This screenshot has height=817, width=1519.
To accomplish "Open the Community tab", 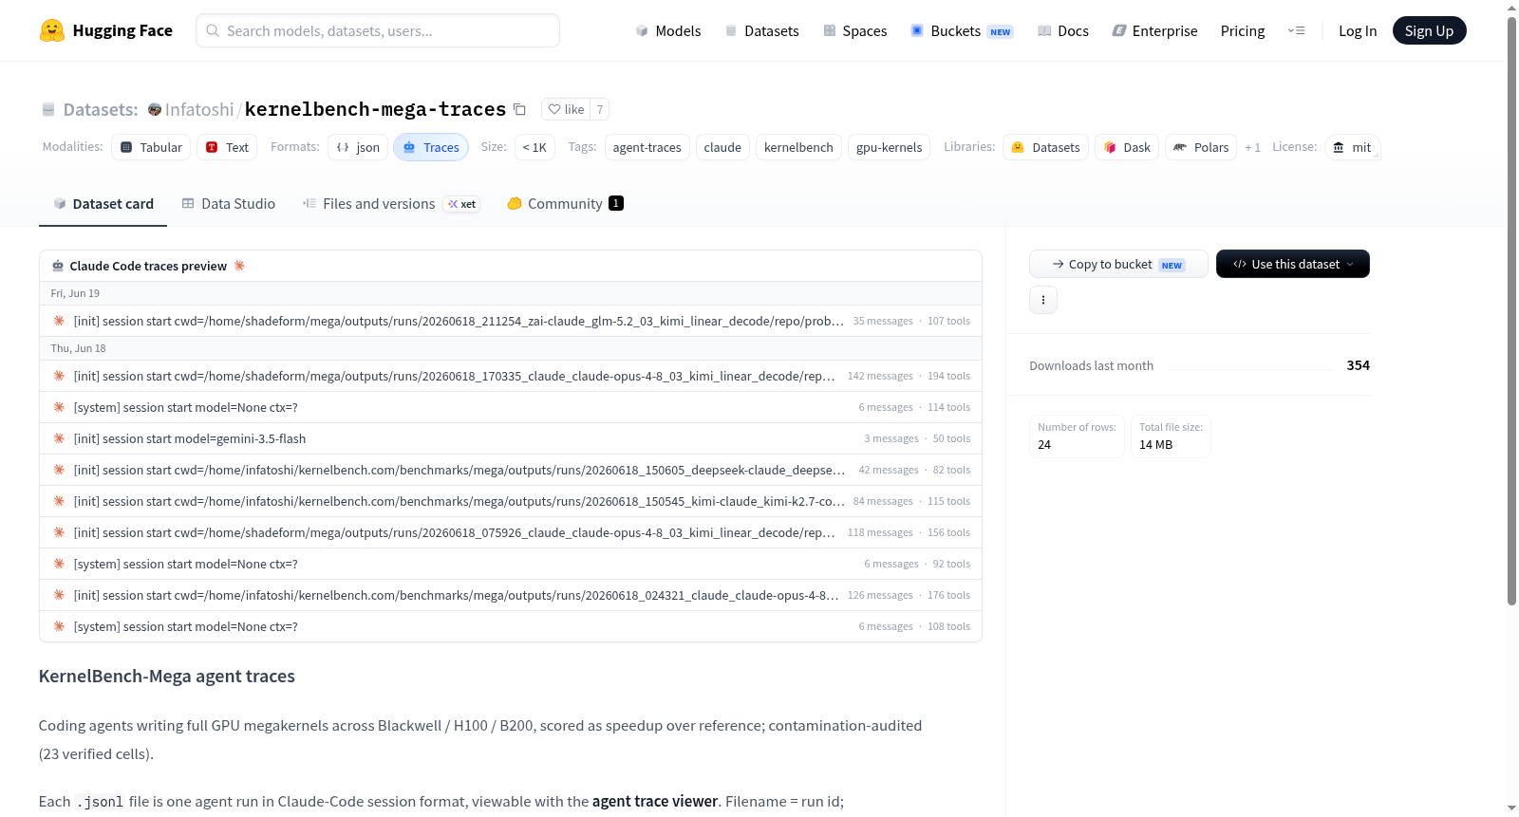I will pyautogui.click(x=565, y=204).
